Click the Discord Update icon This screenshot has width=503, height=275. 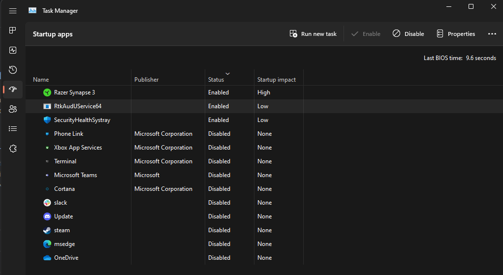point(47,216)
